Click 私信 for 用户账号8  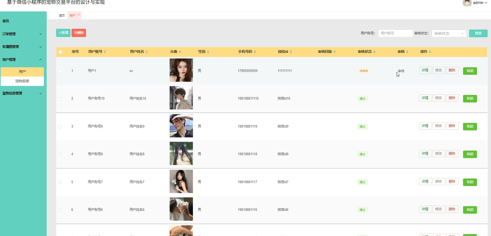pos(470,154)
